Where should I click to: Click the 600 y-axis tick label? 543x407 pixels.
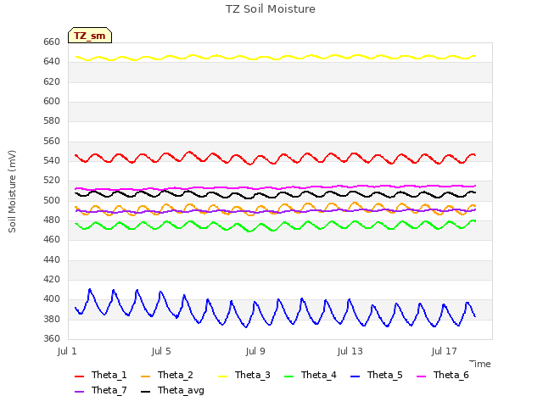click(x=52, y=102)
